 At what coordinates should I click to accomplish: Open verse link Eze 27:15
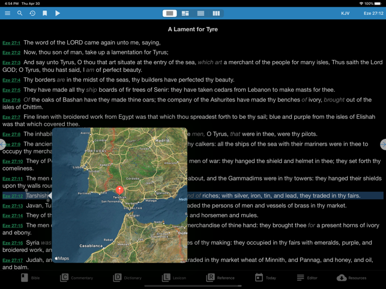tap(13, 226)
